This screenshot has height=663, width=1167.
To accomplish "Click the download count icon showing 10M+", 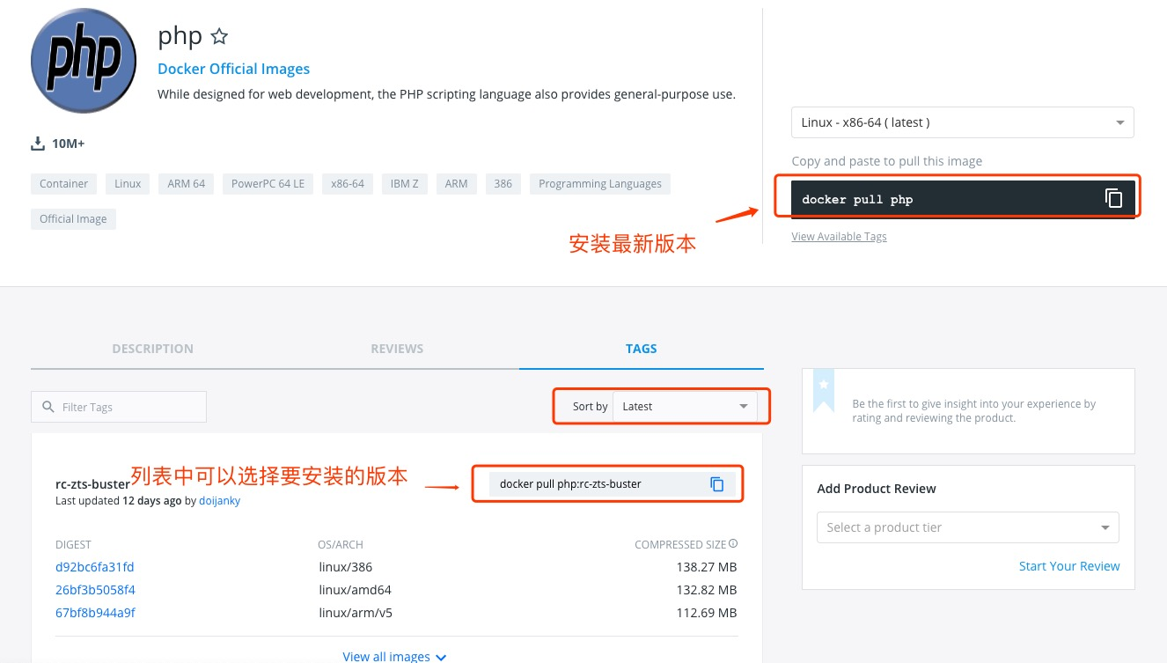I will click(38, 143).
